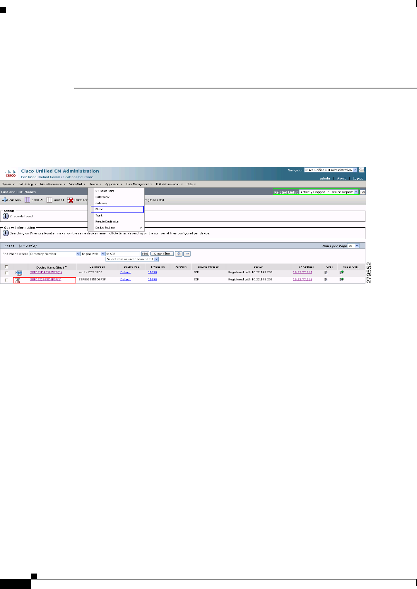The height and width of the screenshot is (589, 417).
Task: Select Phone in the Device menu
Action: click(117, 209)
